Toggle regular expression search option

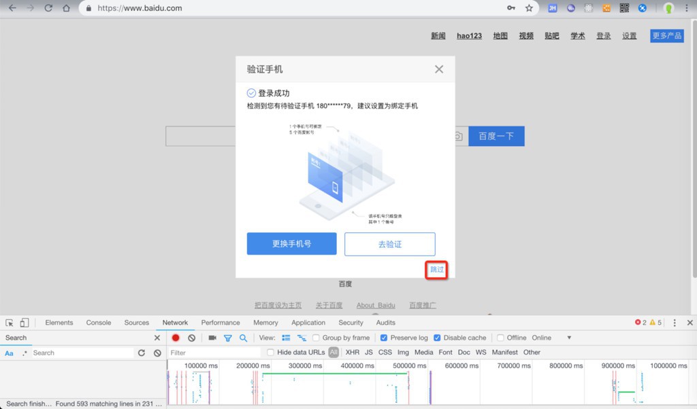coord(25,353)
